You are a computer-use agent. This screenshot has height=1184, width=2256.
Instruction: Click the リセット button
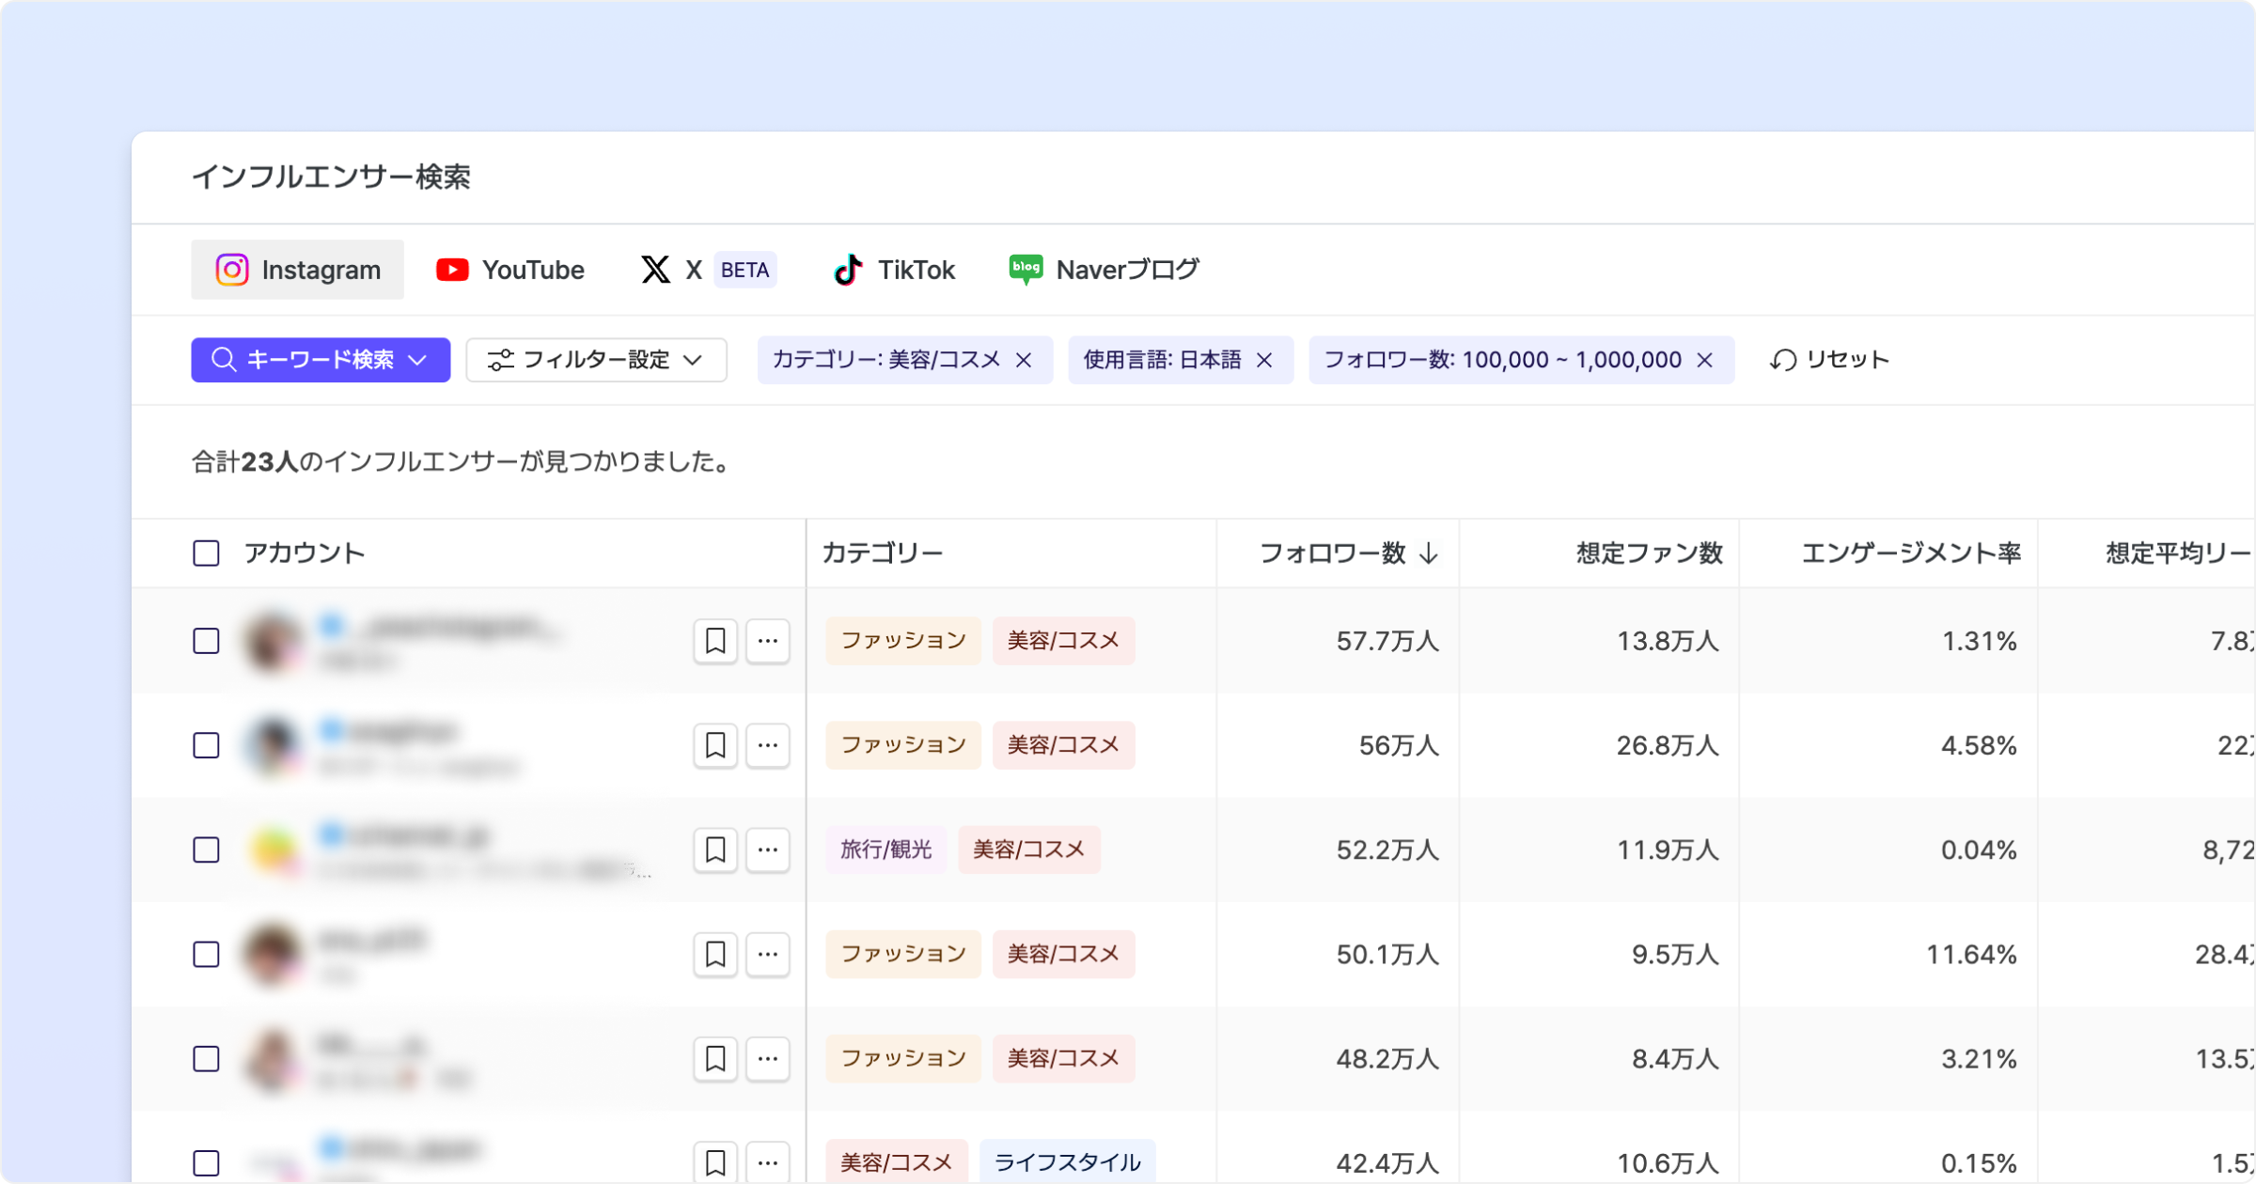click(x=1829, y=360)
